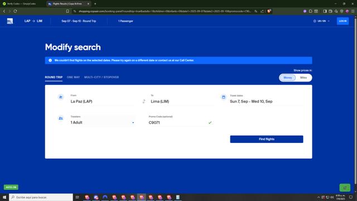Click the browser address bar URL
Viewport: 357px width, 201px height.
[x=165, y=11]
